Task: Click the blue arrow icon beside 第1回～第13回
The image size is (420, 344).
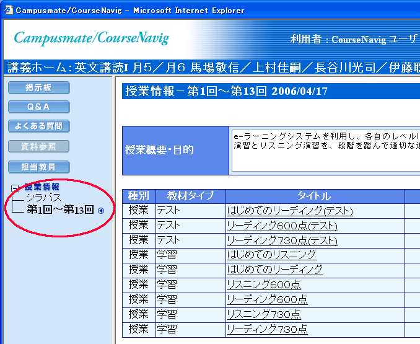Action: (x=101, y=211)
